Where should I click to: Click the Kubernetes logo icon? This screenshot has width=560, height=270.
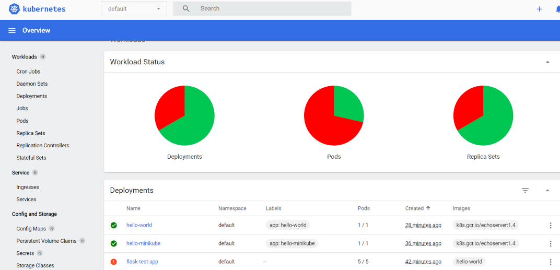14,8
